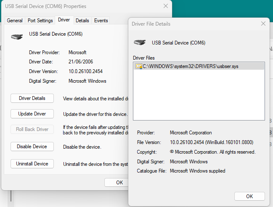Screen dimensions: 273x207
Task: Click the Driver Provider value Microsoft
Action: point(77,52)
